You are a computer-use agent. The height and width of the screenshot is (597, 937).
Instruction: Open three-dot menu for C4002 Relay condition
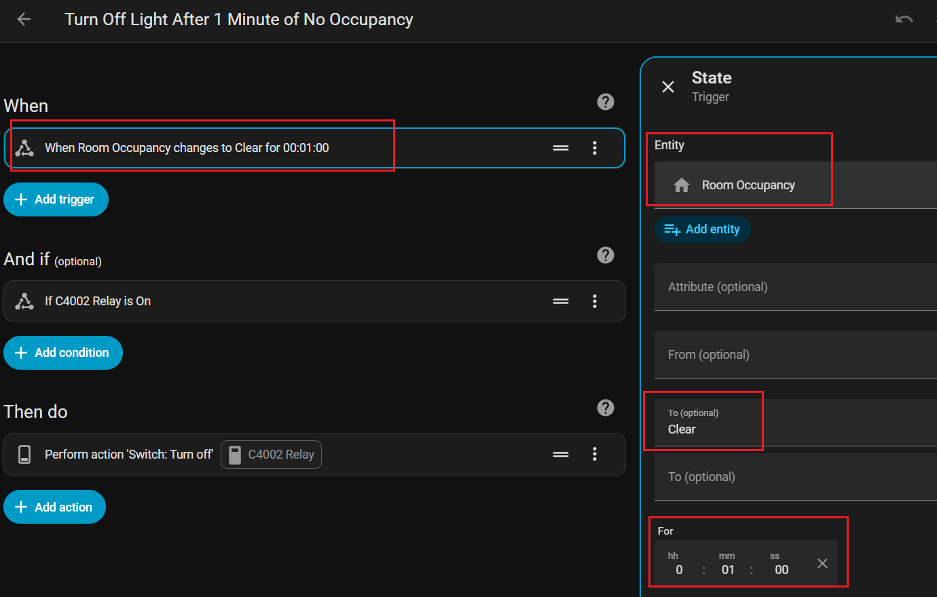595,301
